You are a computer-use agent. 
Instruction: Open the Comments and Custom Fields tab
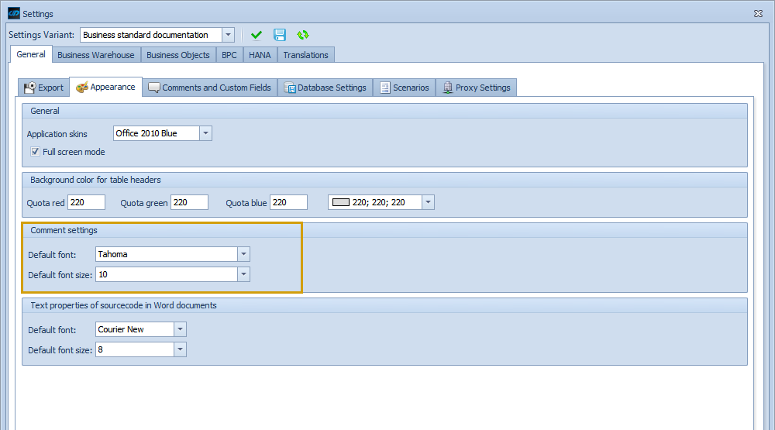coord(209,88)
